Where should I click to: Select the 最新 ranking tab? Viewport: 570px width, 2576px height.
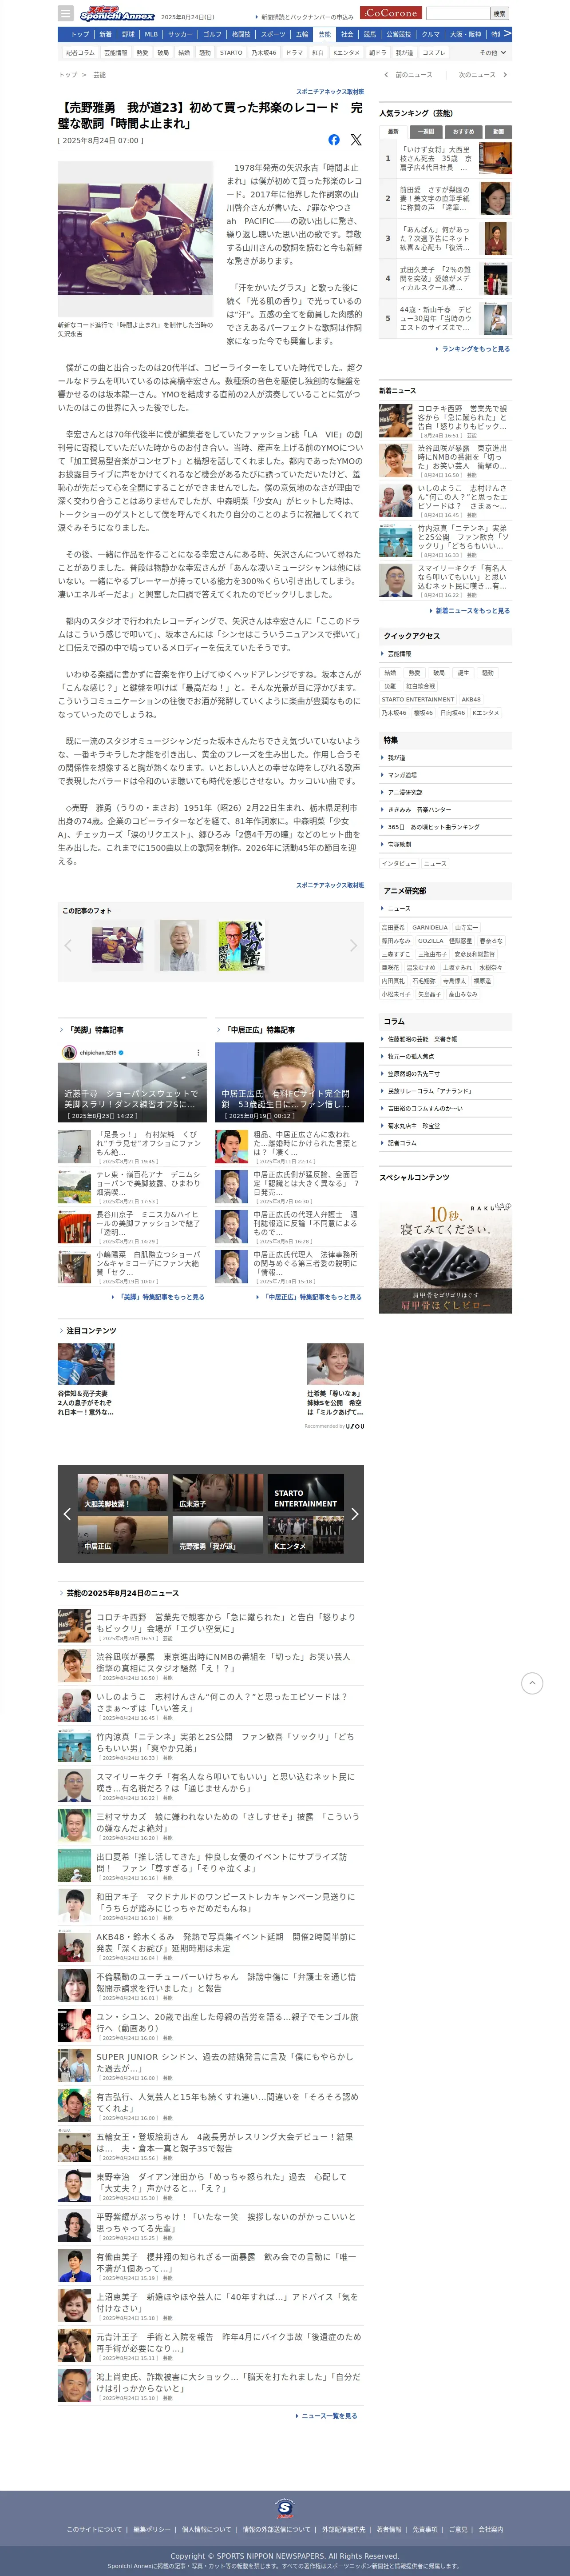393,131
